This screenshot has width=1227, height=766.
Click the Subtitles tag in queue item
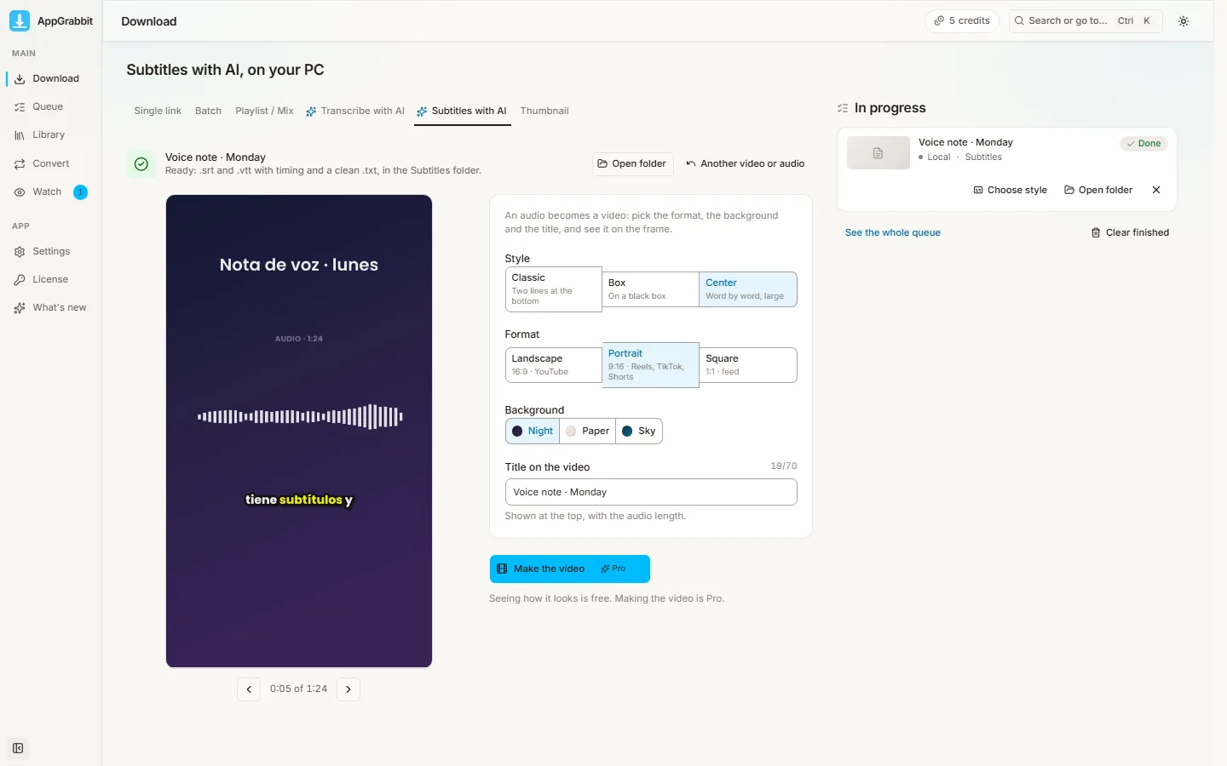[x=983, y=157]
